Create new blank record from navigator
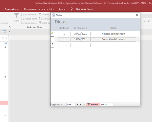This screenshot has height=122, width=152. click(x=84, y=104)
